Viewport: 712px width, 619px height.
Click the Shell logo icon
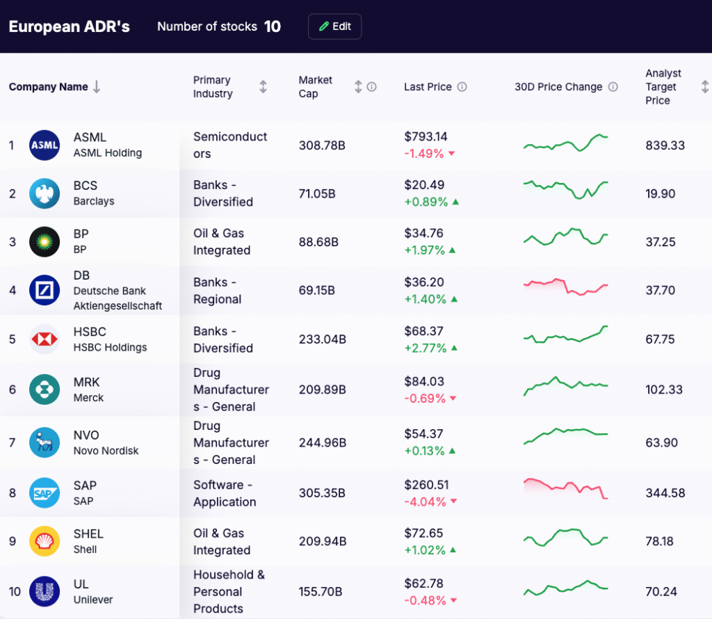pyautogui.click(x=44, y=541)
